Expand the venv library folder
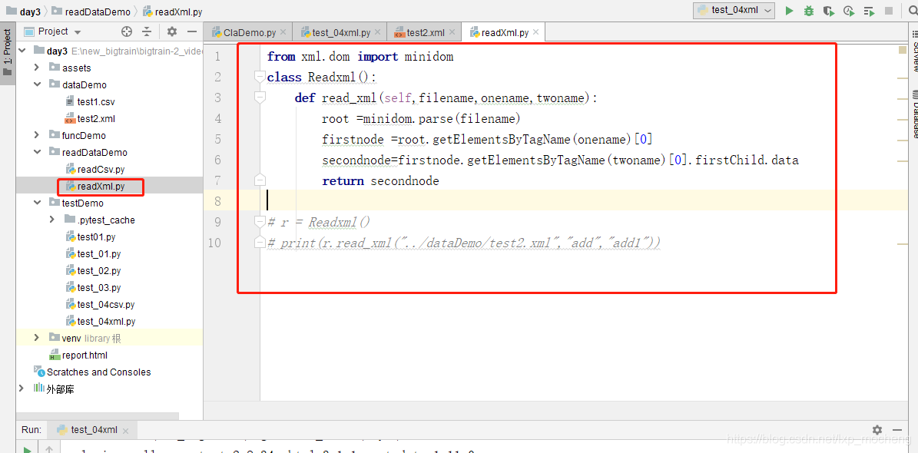918x453 pixels. 36,338
